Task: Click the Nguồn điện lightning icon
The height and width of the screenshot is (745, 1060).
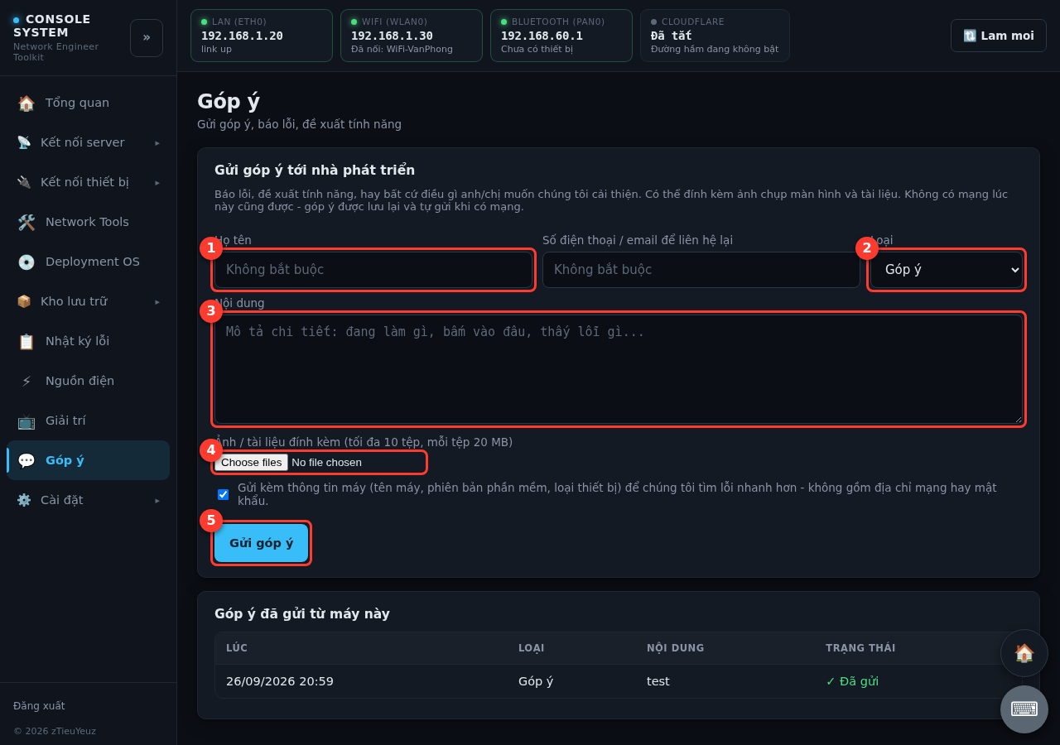Action: (x=26, y=382)
